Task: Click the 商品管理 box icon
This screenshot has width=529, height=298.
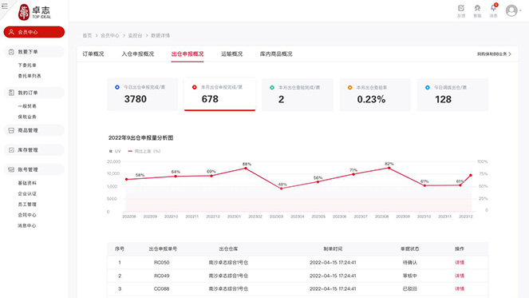Action: 11,130
